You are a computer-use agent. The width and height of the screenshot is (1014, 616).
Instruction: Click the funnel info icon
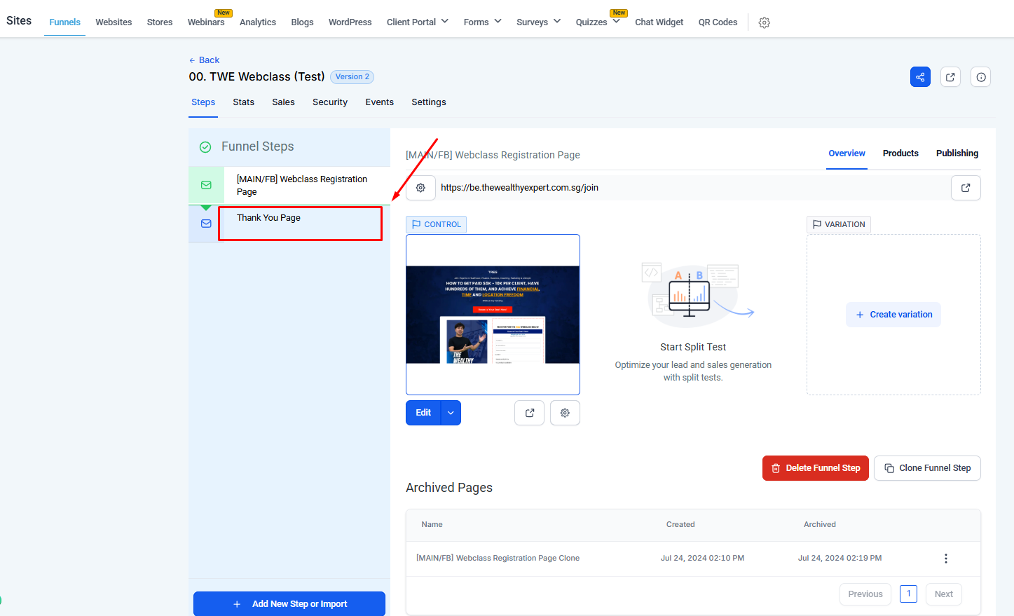point(980,77)
